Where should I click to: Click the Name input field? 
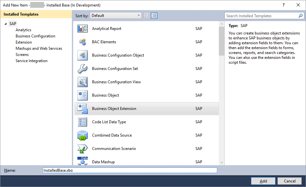tap(130, 170)
